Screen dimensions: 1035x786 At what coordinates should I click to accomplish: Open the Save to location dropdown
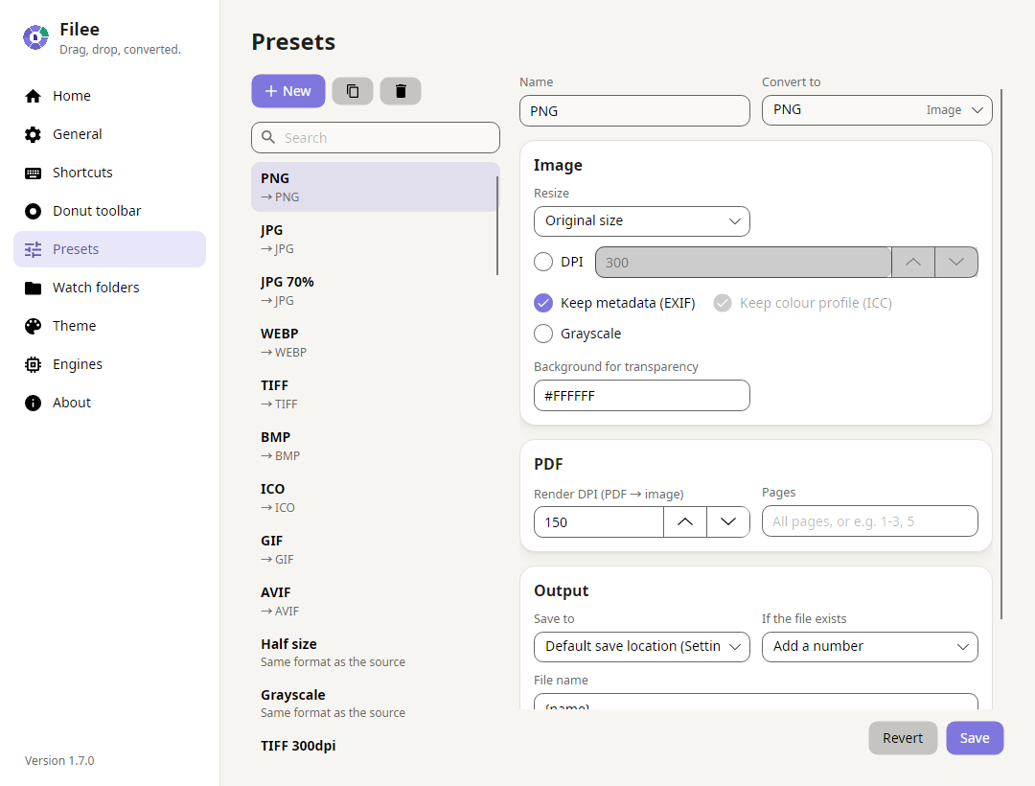point(641,647)
